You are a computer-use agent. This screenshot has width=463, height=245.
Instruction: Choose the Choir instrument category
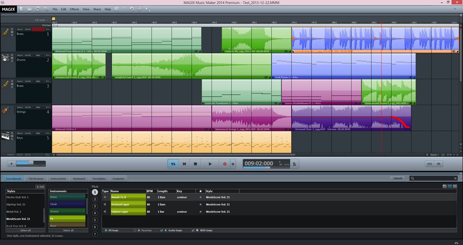(x=67, y=204)
